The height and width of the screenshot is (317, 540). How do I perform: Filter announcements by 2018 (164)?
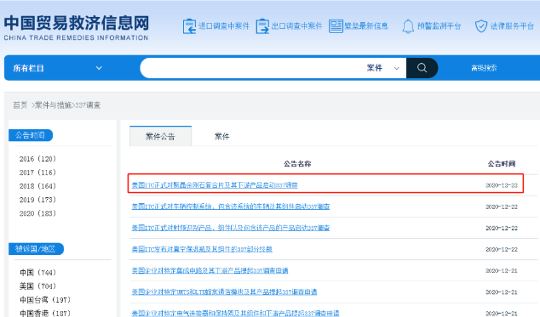[x=37, y=186]
